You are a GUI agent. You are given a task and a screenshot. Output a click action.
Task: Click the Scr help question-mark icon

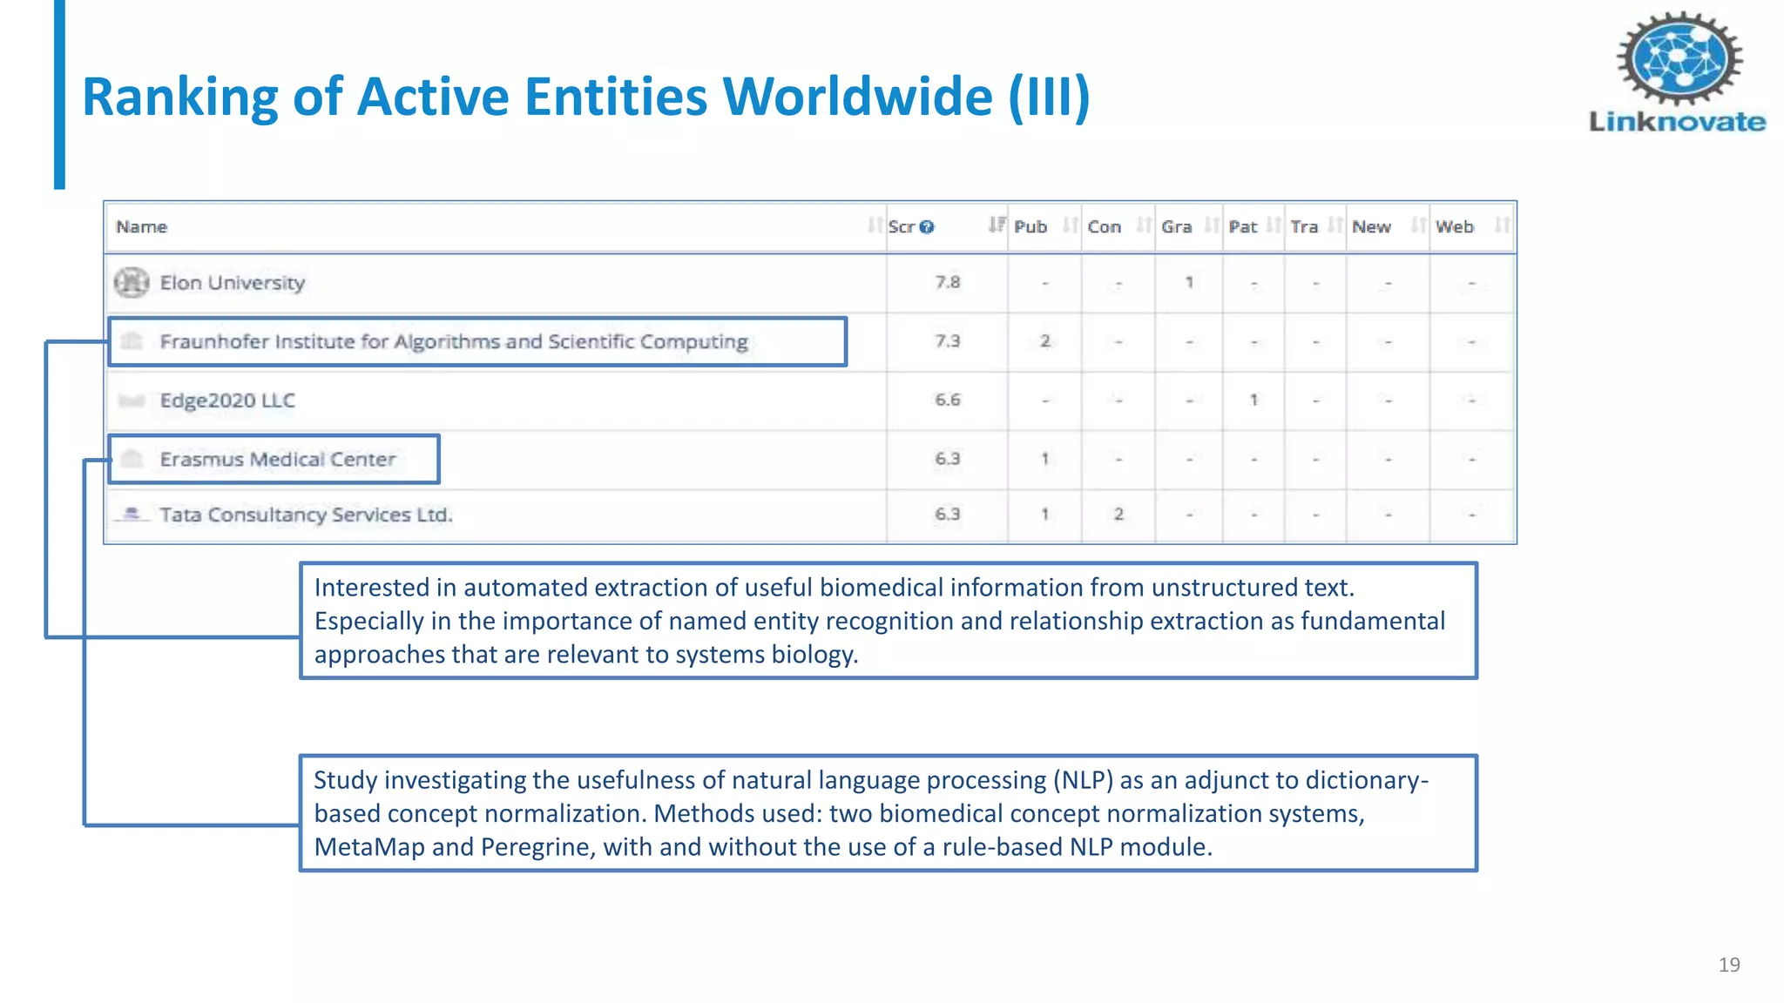927,227
